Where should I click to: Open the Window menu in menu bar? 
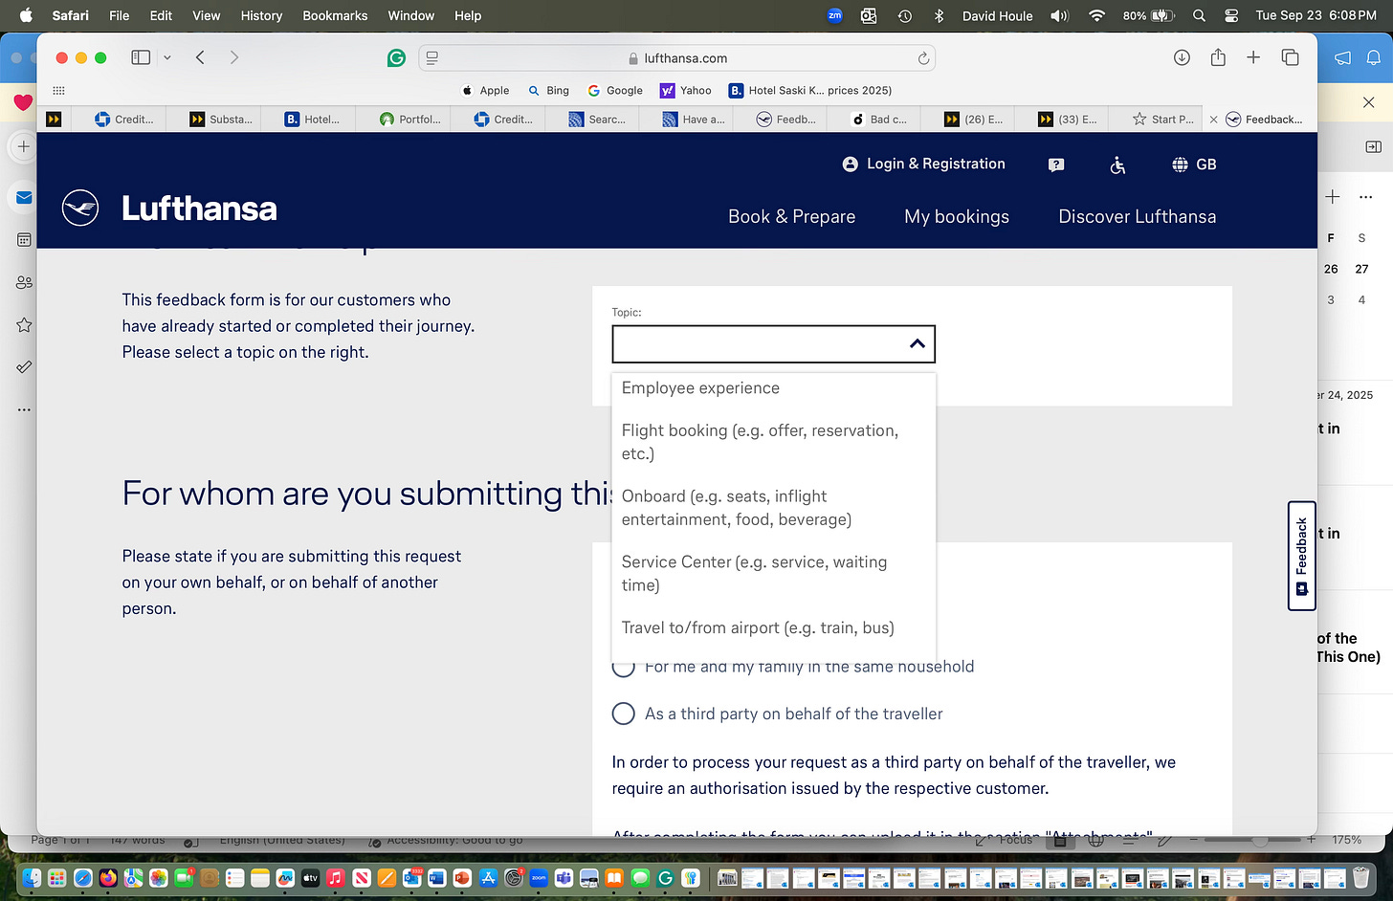coord(411,15)
